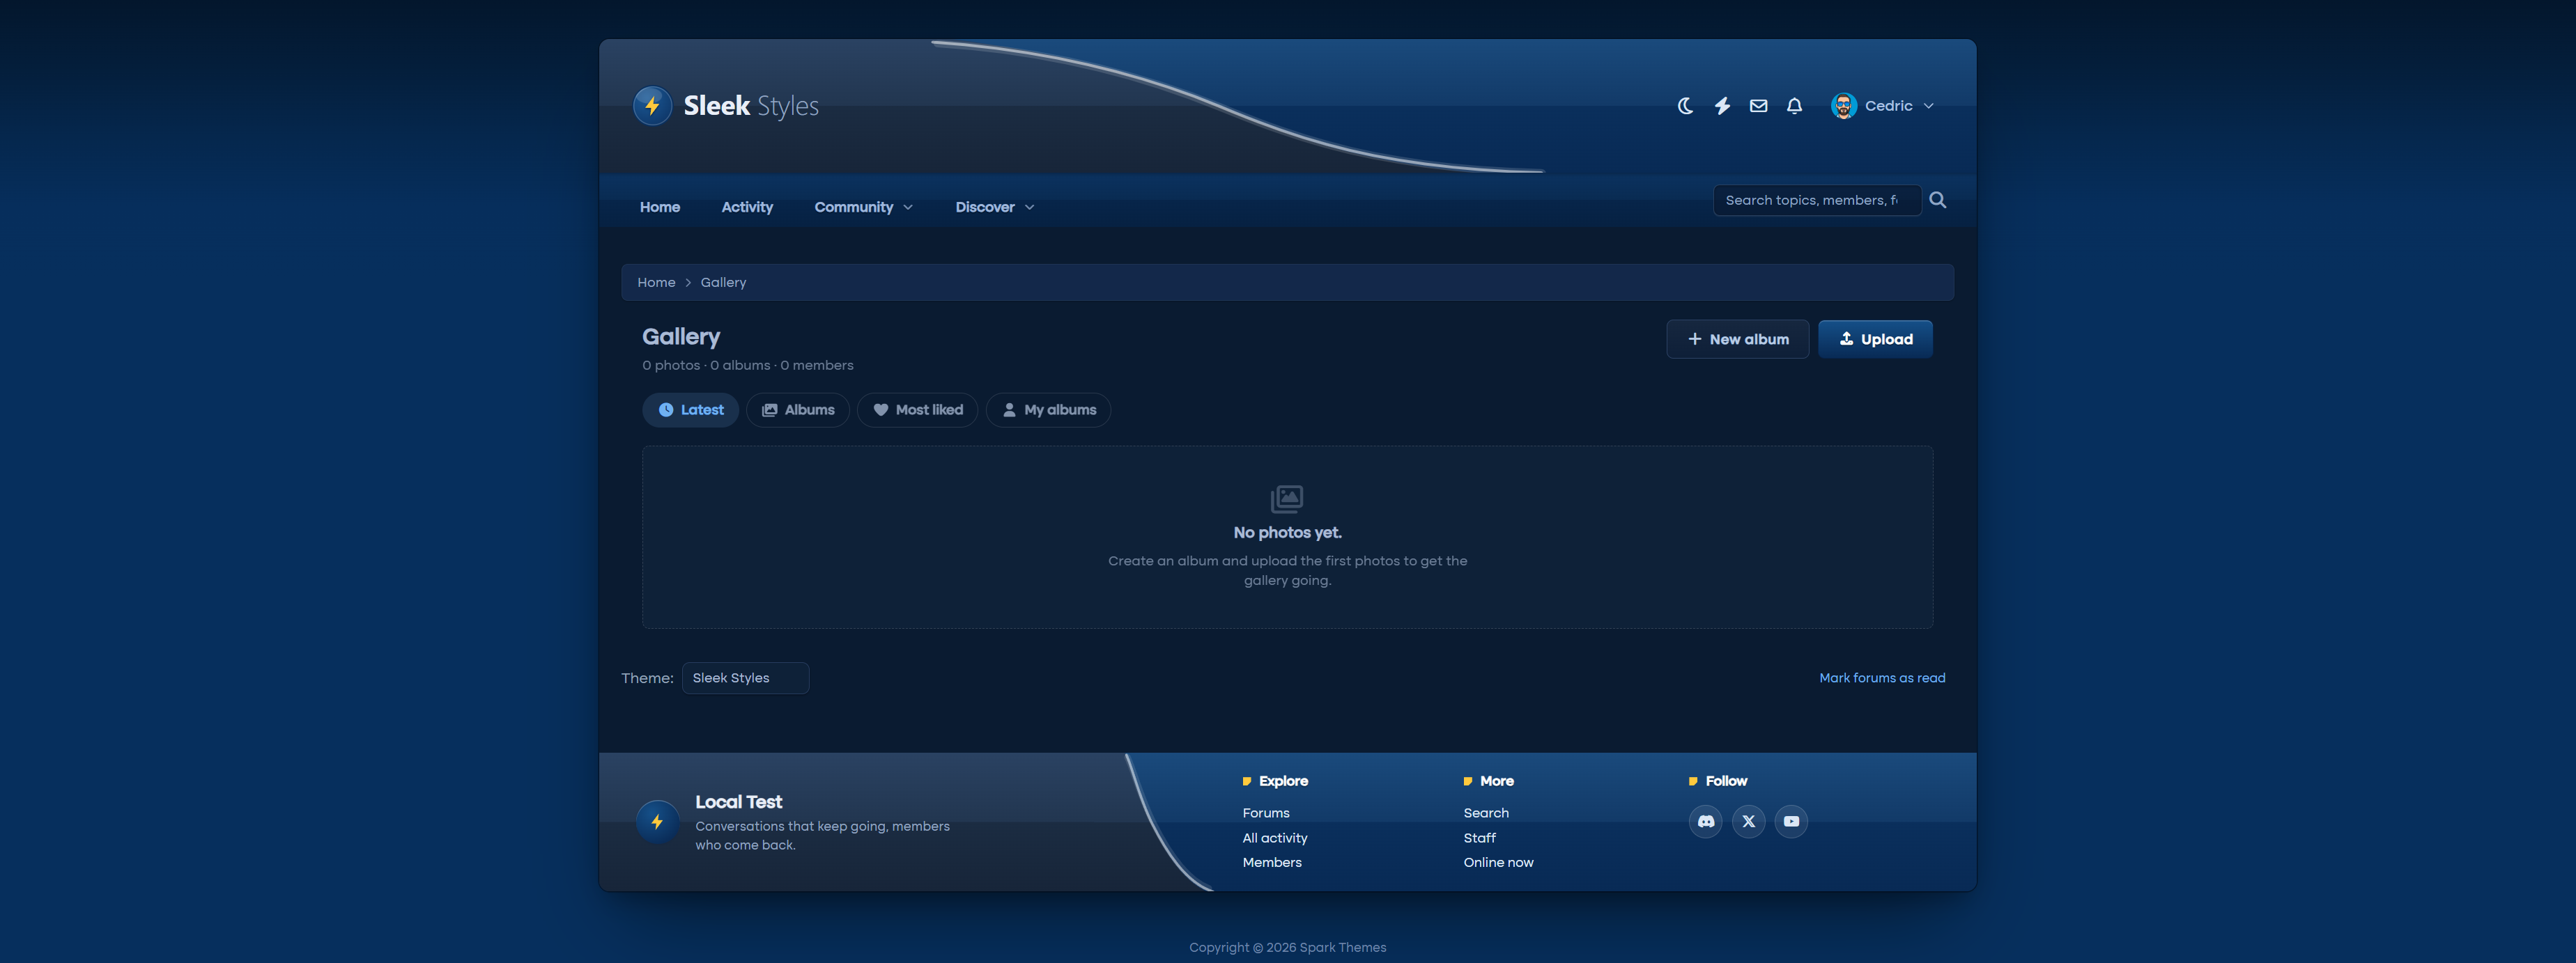This screenshot has width=2576, height=963.
Task: Expand the Community dropdown menu
Action: click(x=864, y=207)
